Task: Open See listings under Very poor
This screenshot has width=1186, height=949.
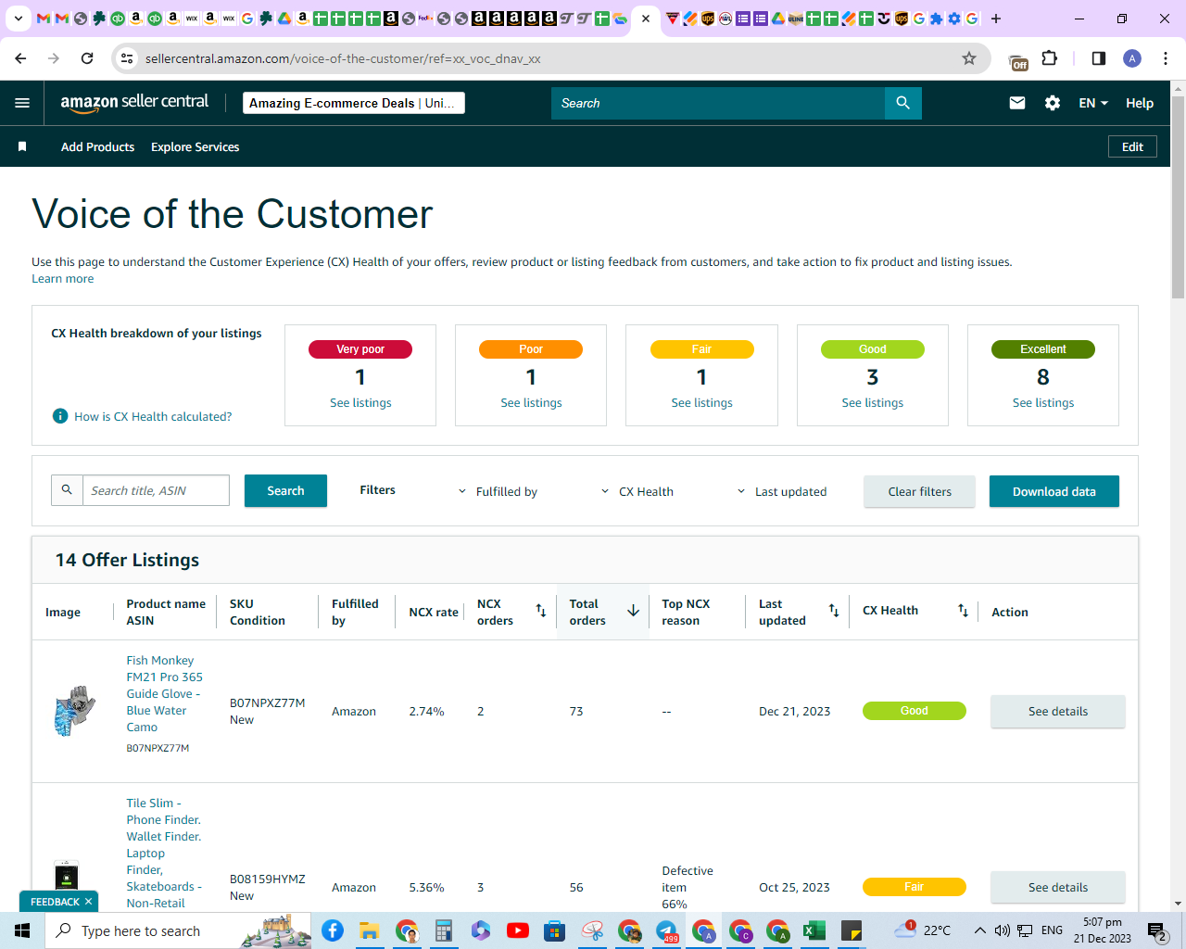Action: [360, 402]
